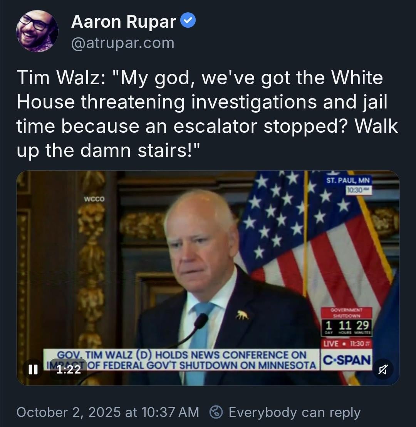Image resolution: width=416 pixels, height=427 pixels.
Task: Click the WCCO watermark in the video
Action: [94, 199]
